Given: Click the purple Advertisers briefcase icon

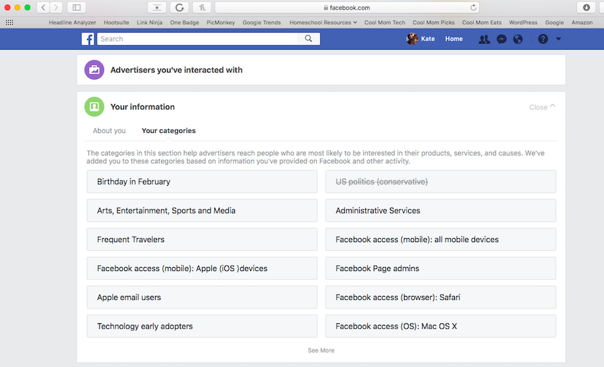Looking at the screenshot, I should click(95, 70).
